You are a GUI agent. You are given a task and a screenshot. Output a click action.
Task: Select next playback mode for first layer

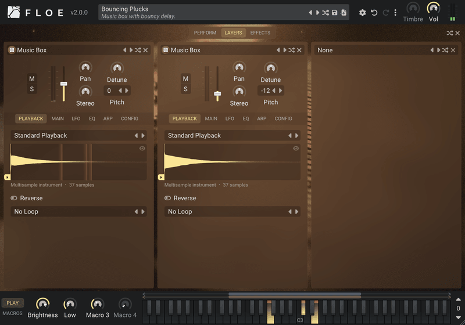143,136
